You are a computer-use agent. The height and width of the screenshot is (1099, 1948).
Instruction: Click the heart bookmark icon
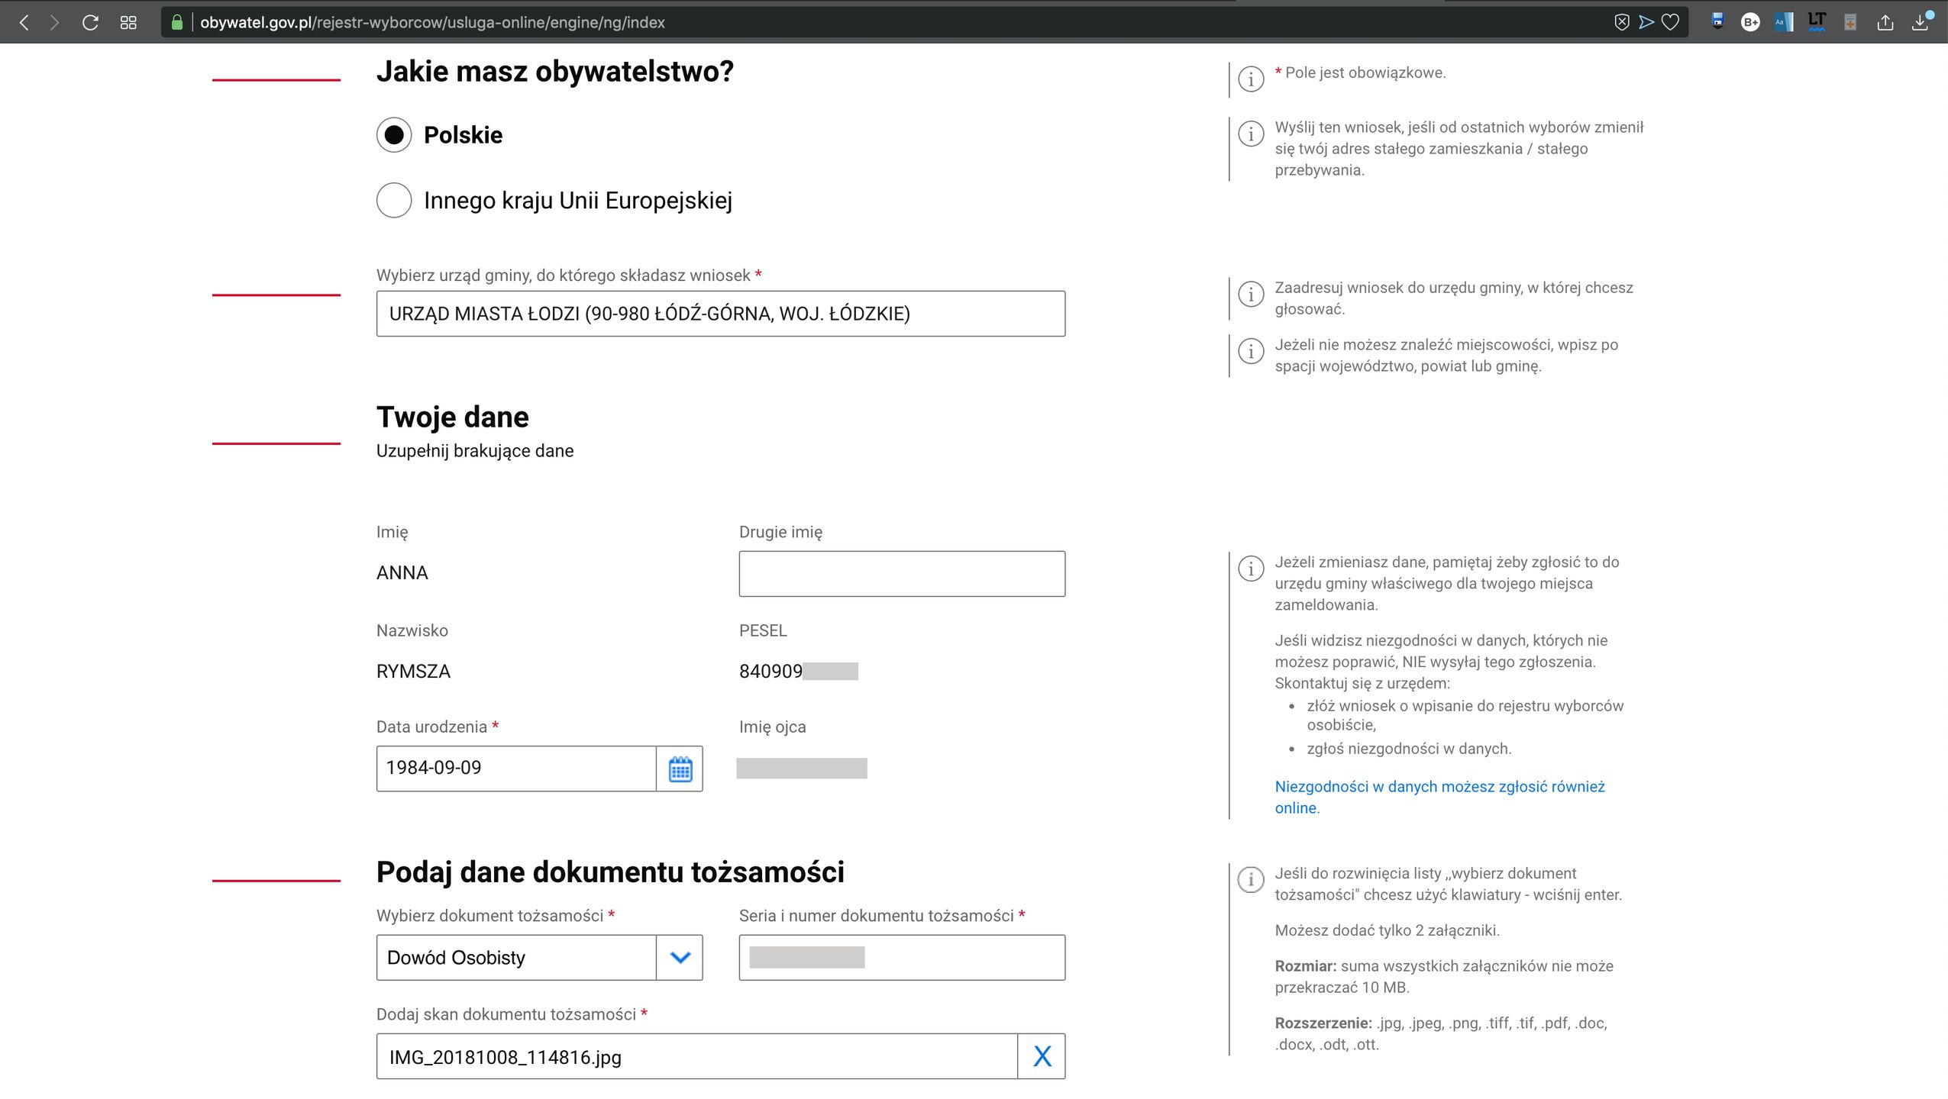click(1671, 22)
